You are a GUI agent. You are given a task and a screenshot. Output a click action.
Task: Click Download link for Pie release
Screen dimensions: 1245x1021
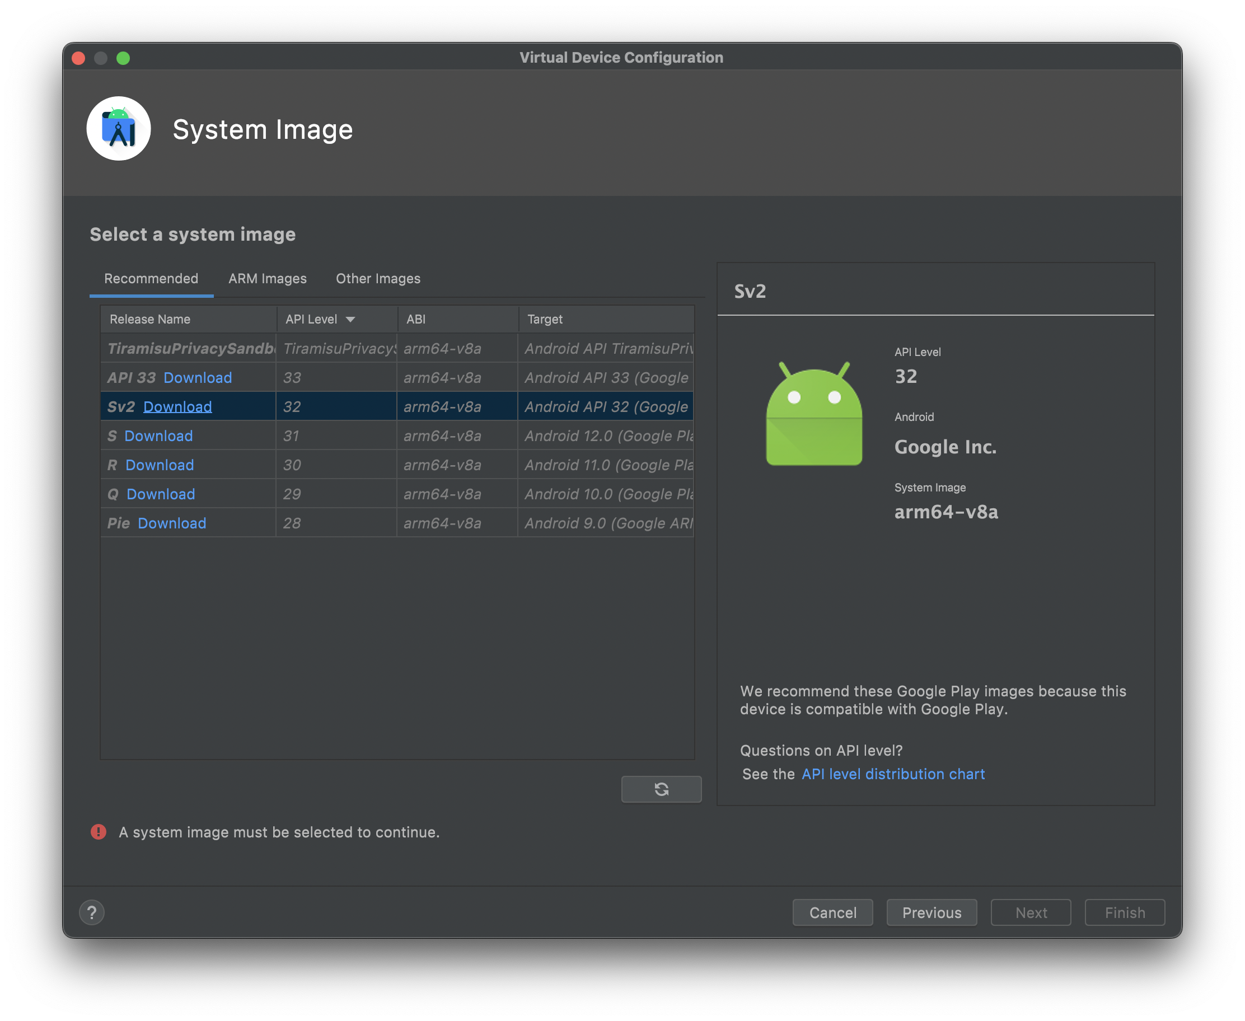172,523
